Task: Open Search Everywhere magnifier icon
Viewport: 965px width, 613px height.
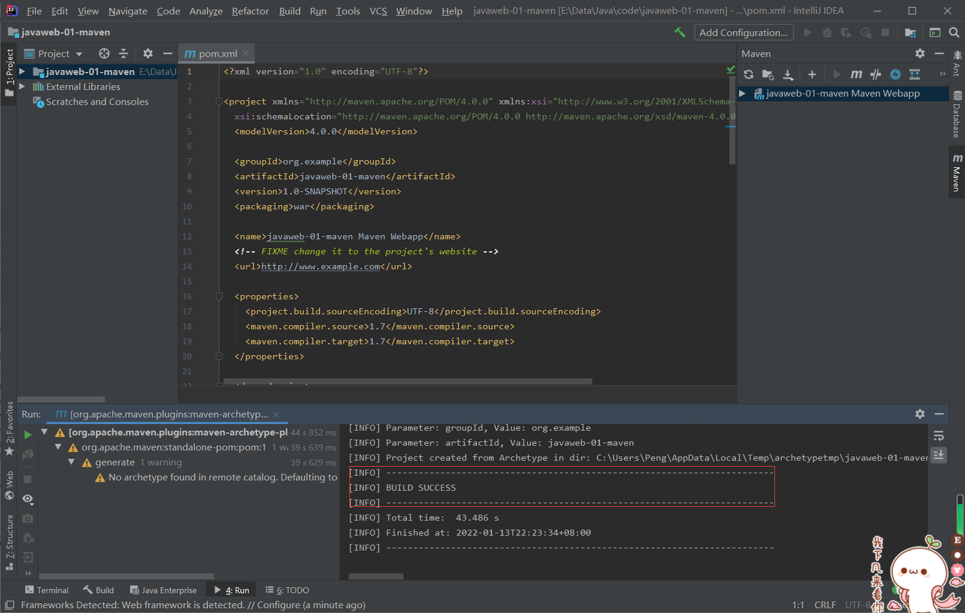Action: click(954, 32)
